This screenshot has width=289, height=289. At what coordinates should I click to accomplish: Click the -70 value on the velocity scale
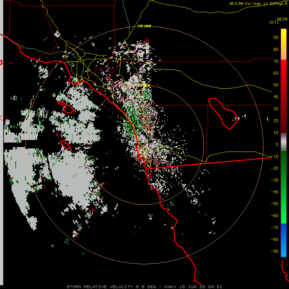pos(275,228)
